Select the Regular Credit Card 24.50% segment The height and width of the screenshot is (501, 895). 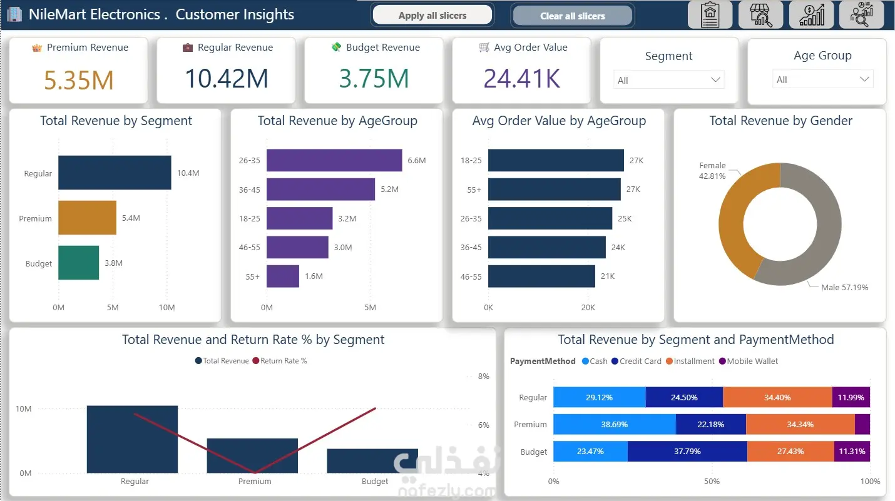click(684, 397)
